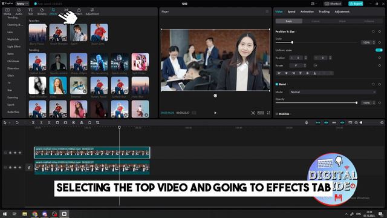
Task: Toggle the Uniform scale switch
Action: 379,50
